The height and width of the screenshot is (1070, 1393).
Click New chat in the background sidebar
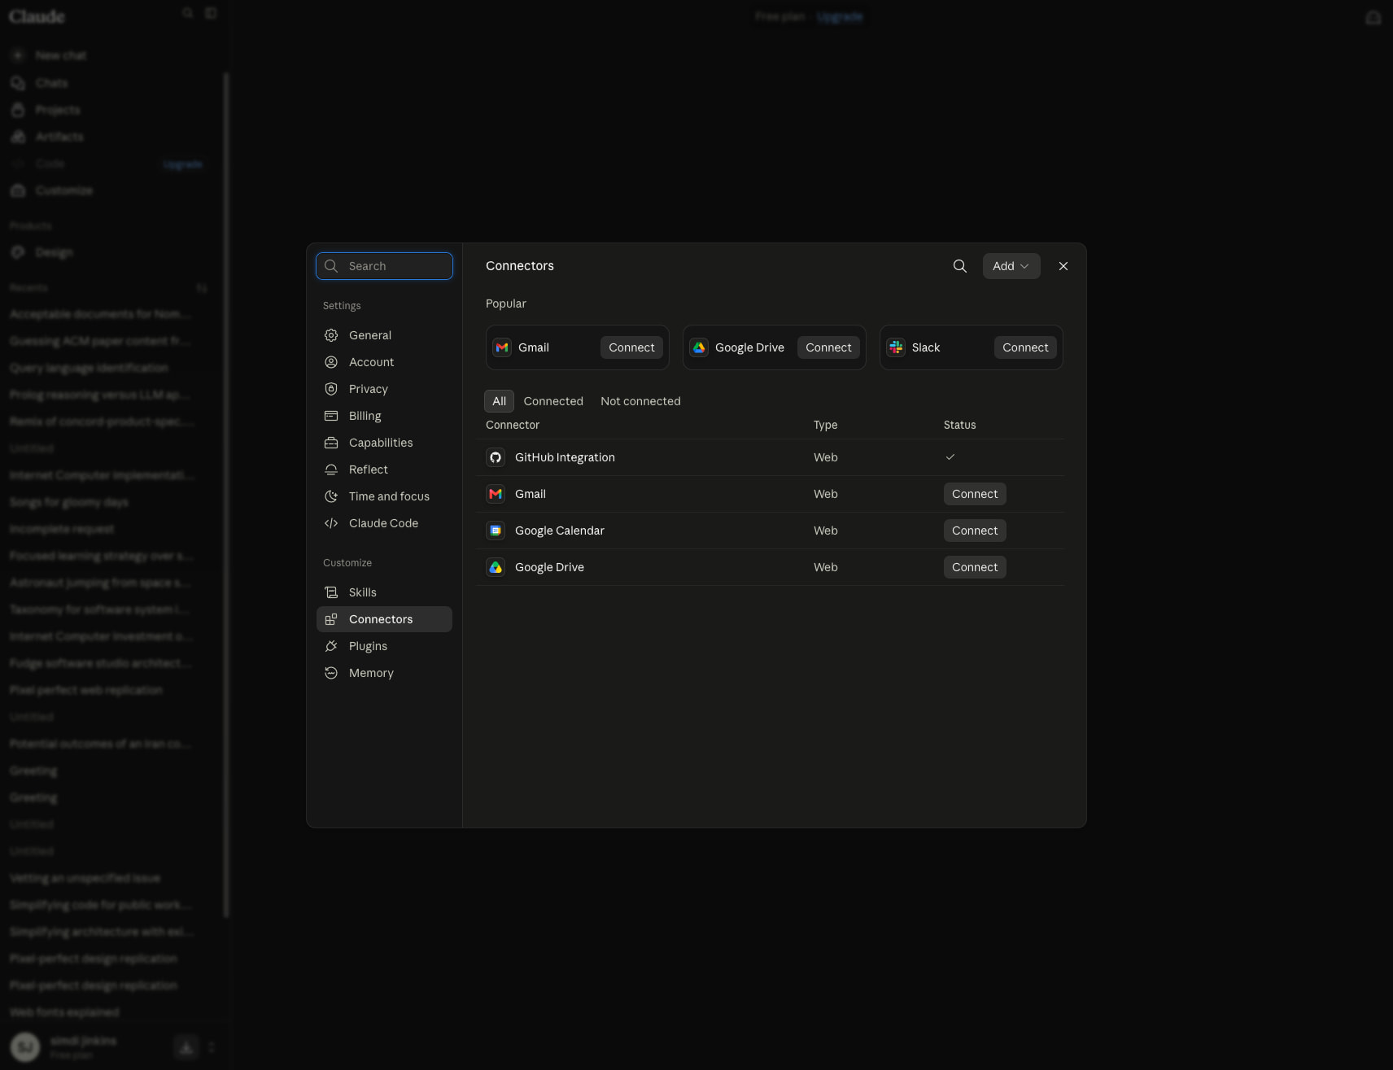[x=60, y=55]
